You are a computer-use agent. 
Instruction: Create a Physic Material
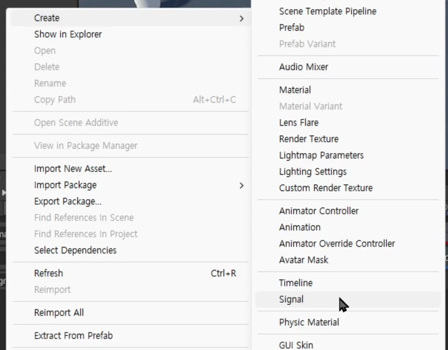(x=309, y=323)
